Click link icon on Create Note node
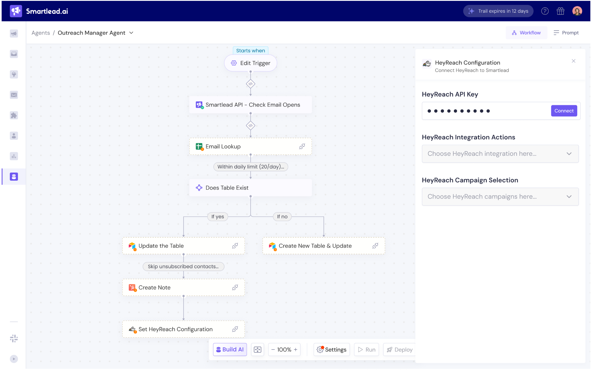Screen dimensions: 592x372 click(235, 288)
